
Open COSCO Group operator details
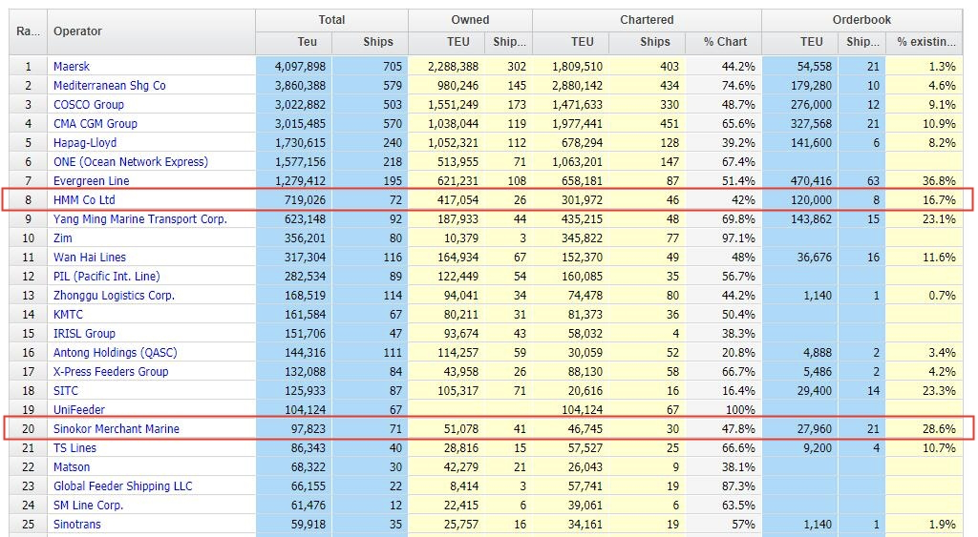click(89, 105)
